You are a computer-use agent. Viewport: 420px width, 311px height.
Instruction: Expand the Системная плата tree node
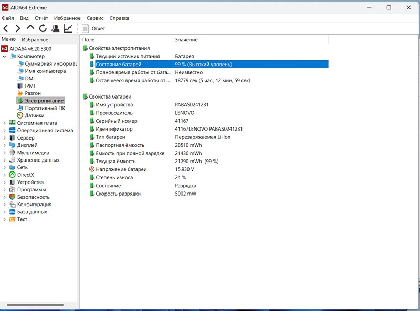point(5,123)
